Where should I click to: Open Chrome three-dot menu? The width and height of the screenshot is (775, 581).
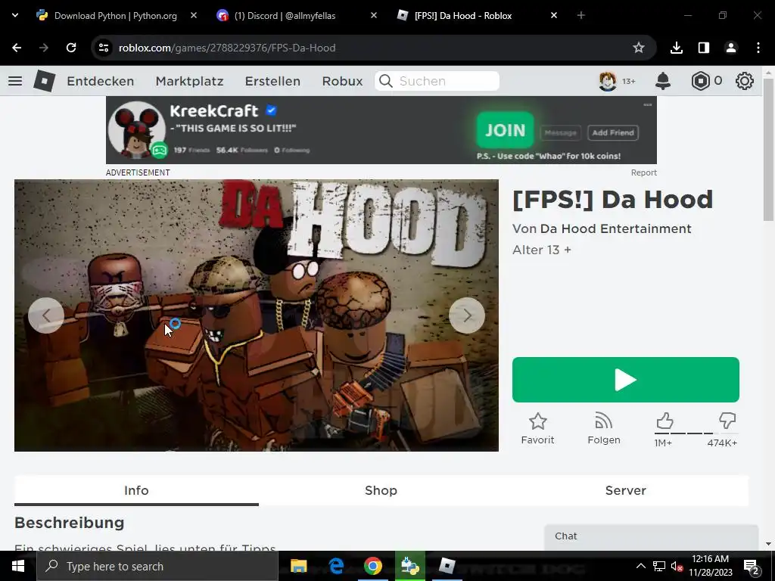[x=758, y=48]
